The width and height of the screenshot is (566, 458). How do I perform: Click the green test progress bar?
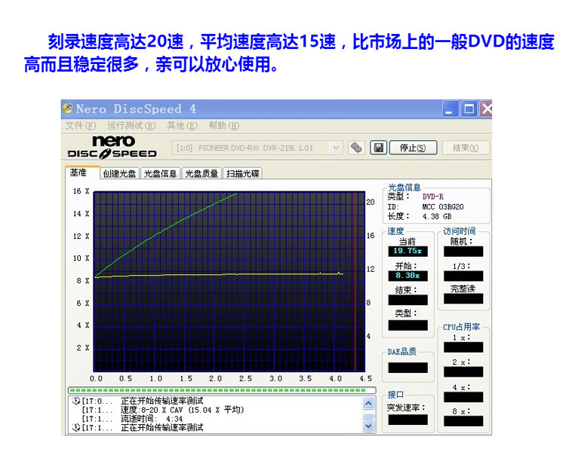coord(222,390)
